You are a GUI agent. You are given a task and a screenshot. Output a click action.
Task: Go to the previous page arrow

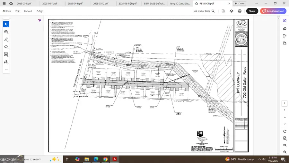pos(285,118)
